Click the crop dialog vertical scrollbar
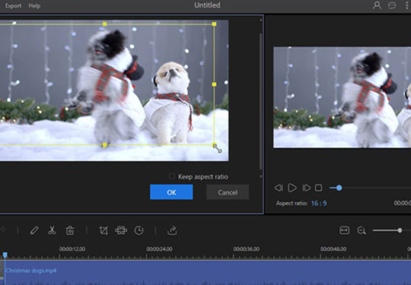This screenshot has height=285, width=411. point(260,101)
